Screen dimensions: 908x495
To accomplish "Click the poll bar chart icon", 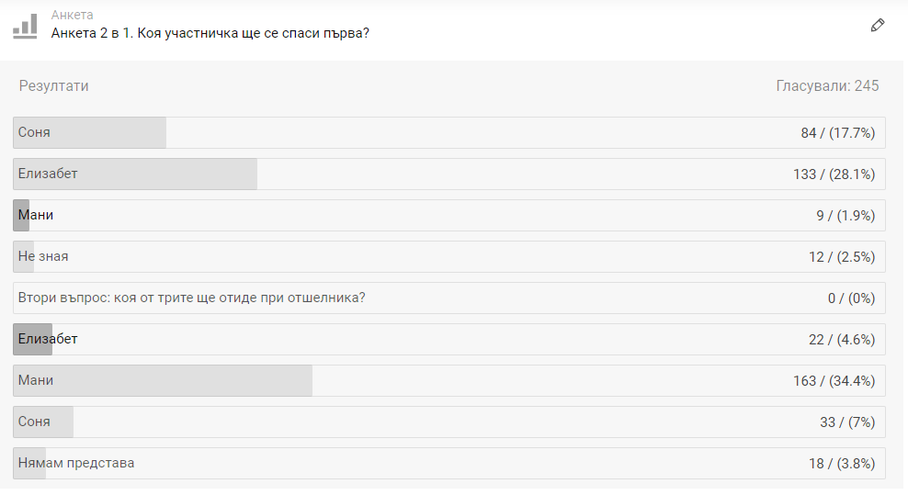I will (x=25, y=26).
